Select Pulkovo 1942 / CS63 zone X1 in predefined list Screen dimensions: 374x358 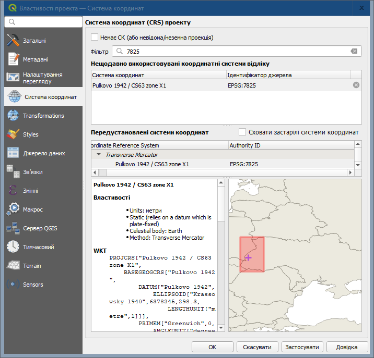tap(152, 164)
